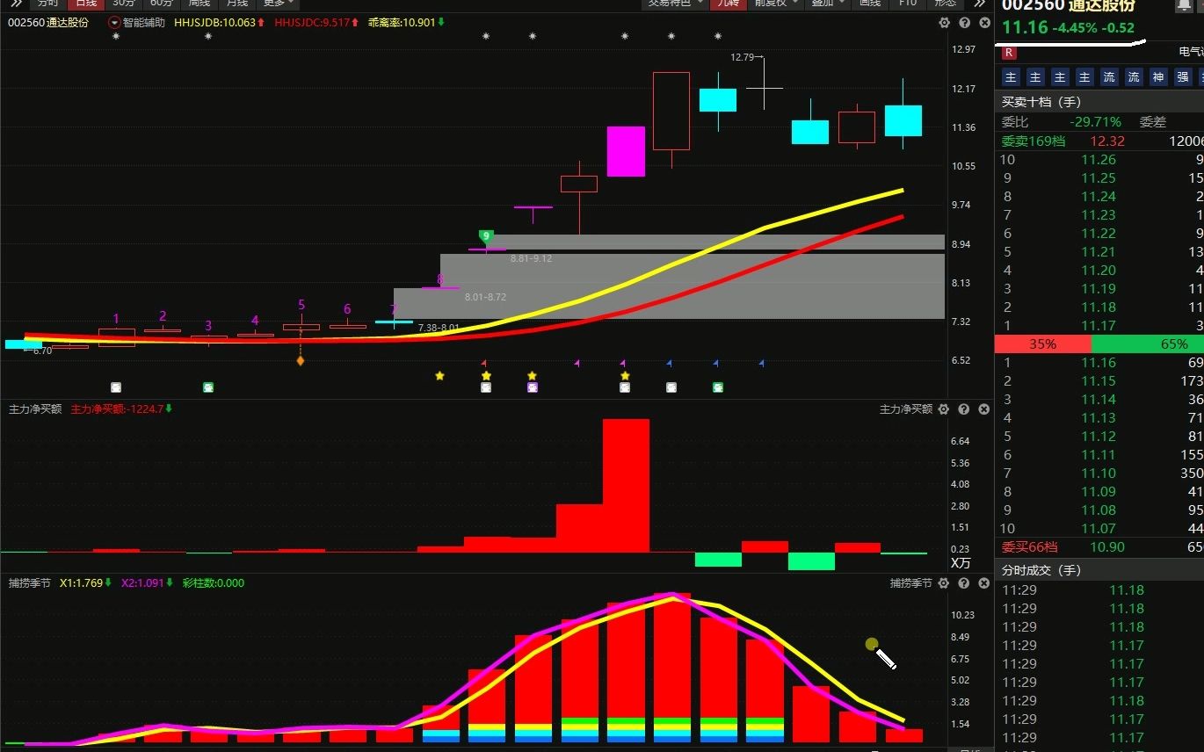Select the 60分 period tab
Screen dimensions: 1204x752
pos(162,4)
